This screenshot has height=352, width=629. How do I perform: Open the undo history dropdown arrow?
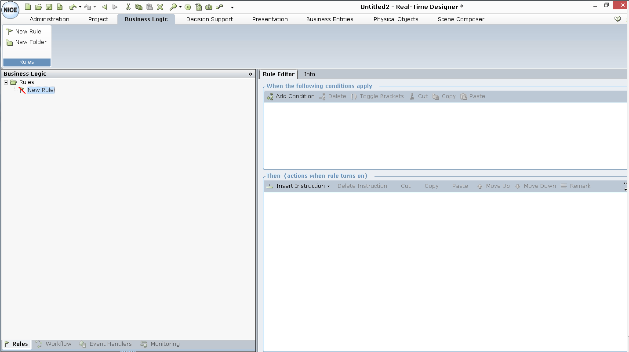click(80, 7)
